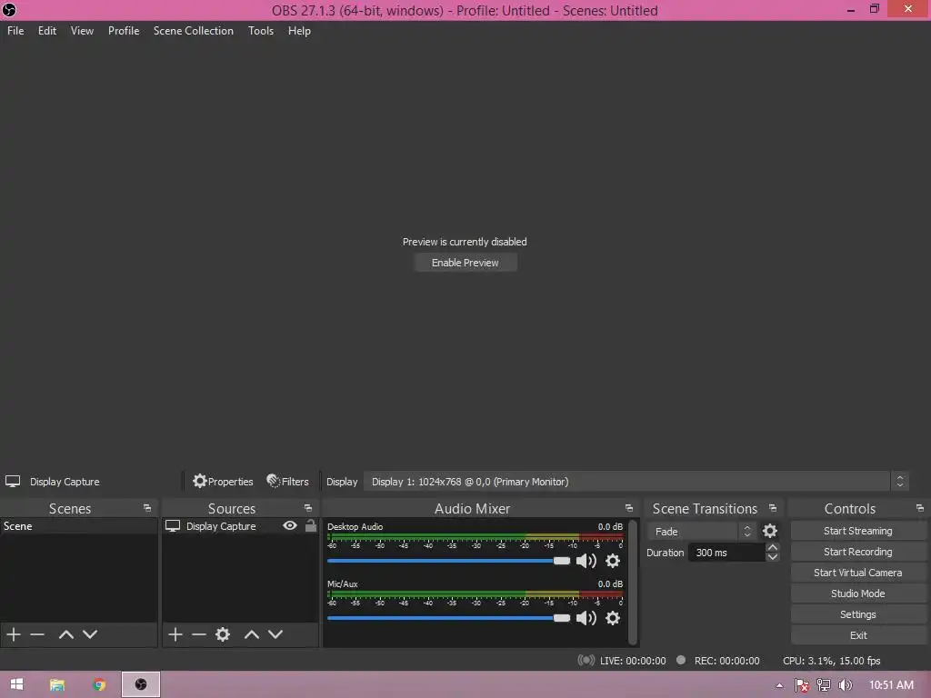Click the taskbar clock 10:51 AM
Viewport: 931px width, 698px height.
pyautogui.click(x=891, y=685)
